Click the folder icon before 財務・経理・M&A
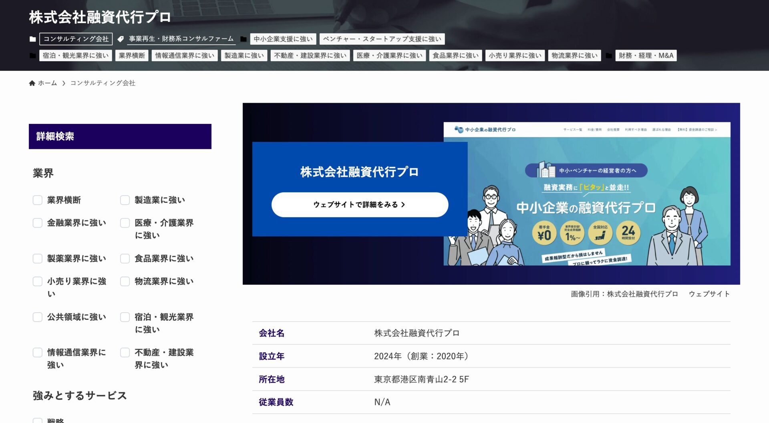The height and width of the screenshot is (423, 769). point(608,56)
